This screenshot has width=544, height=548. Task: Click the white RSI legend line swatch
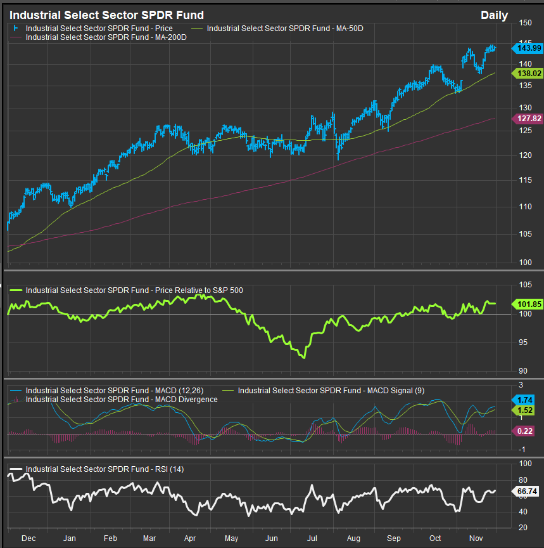pyautogui.click(x=16, y=469)
